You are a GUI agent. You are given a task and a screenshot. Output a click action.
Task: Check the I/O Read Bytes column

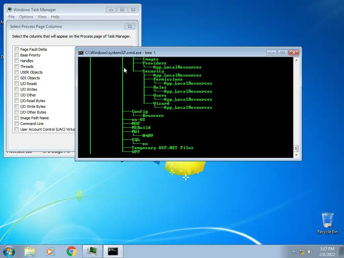[17, 100]
